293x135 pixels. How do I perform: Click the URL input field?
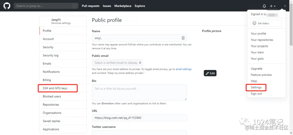point(139,118)
